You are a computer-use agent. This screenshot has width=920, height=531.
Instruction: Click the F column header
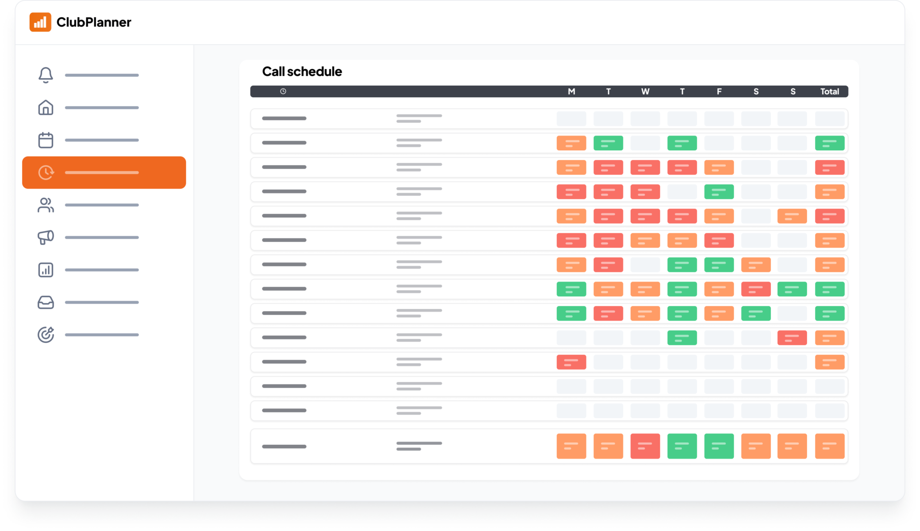pyautogui.click(x=719, y=91)
